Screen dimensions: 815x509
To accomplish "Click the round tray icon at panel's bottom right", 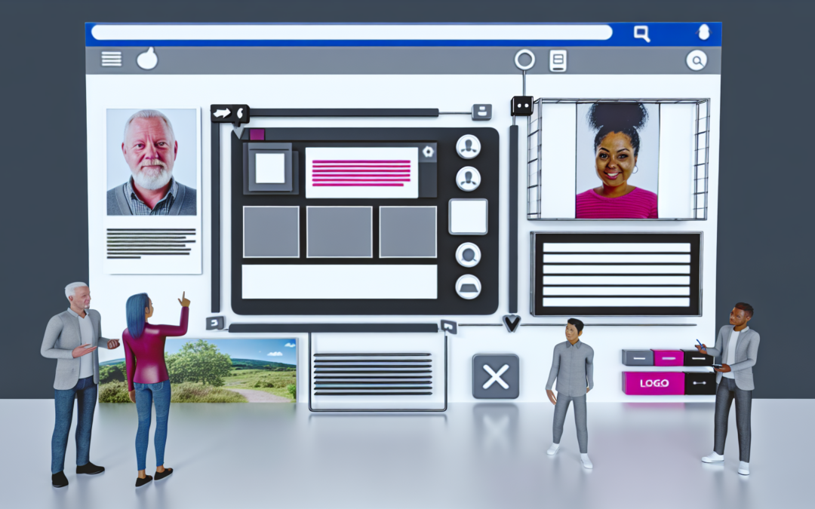I will pyautogui.click(x=469, y=287).
